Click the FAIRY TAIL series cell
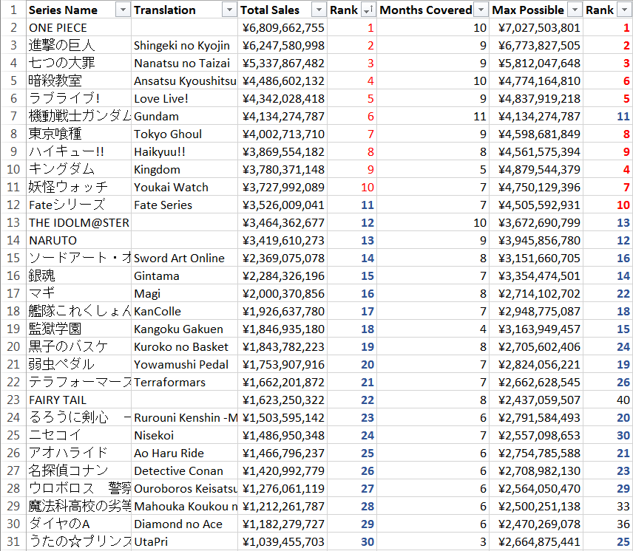This screenshot has width=633, height=551. click(78, 400)
